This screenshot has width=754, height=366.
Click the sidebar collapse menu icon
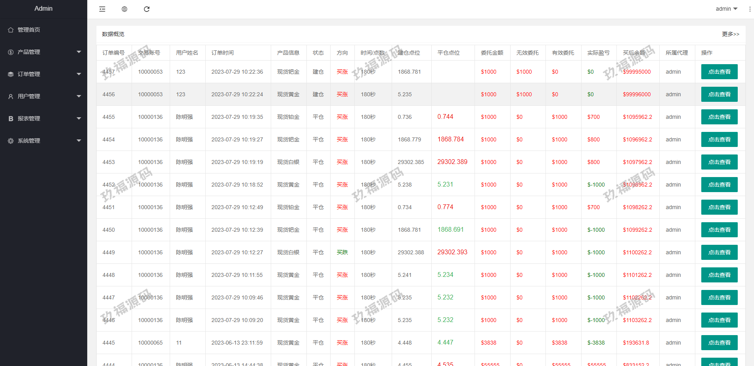pos(102,9)
